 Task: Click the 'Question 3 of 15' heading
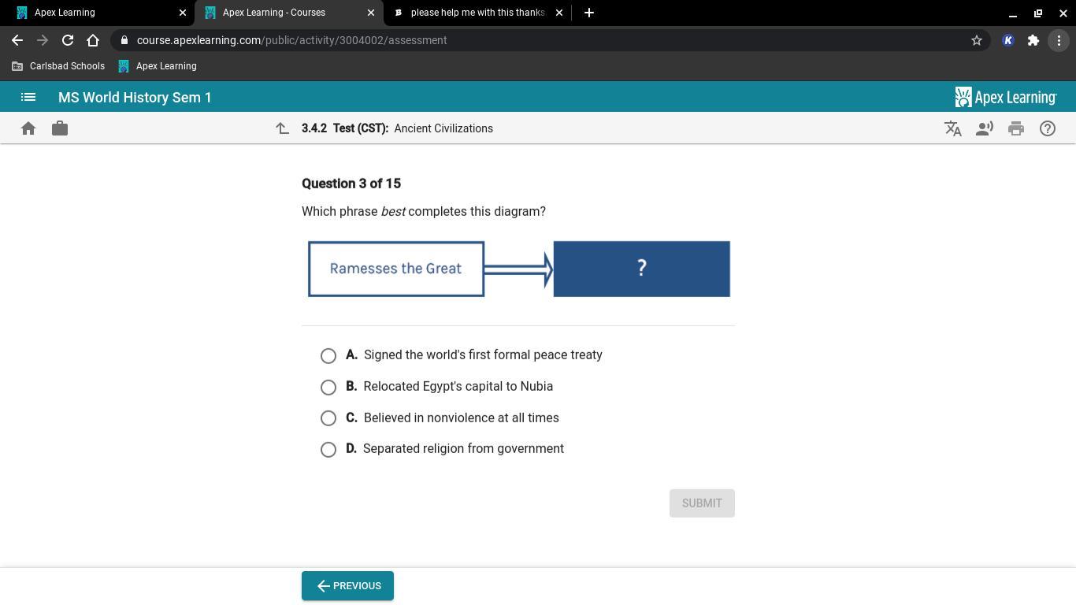[351, 184]
